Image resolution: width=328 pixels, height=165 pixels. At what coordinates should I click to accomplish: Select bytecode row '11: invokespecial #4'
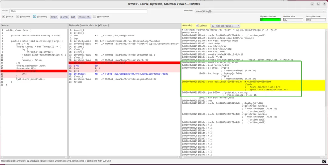point(124,44)
